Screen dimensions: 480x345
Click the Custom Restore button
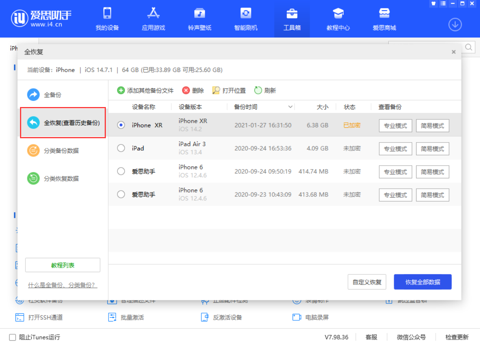pyautogui.click(x=367, y=282)
